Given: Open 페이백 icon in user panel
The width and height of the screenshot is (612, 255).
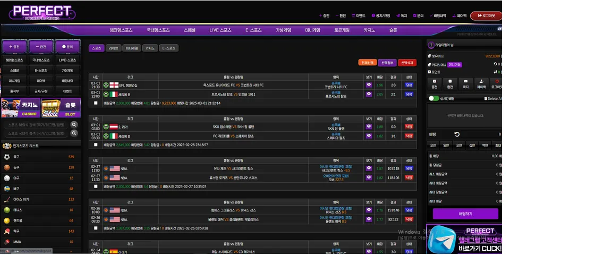Looking at the screenshot, I should click(481, 84).
